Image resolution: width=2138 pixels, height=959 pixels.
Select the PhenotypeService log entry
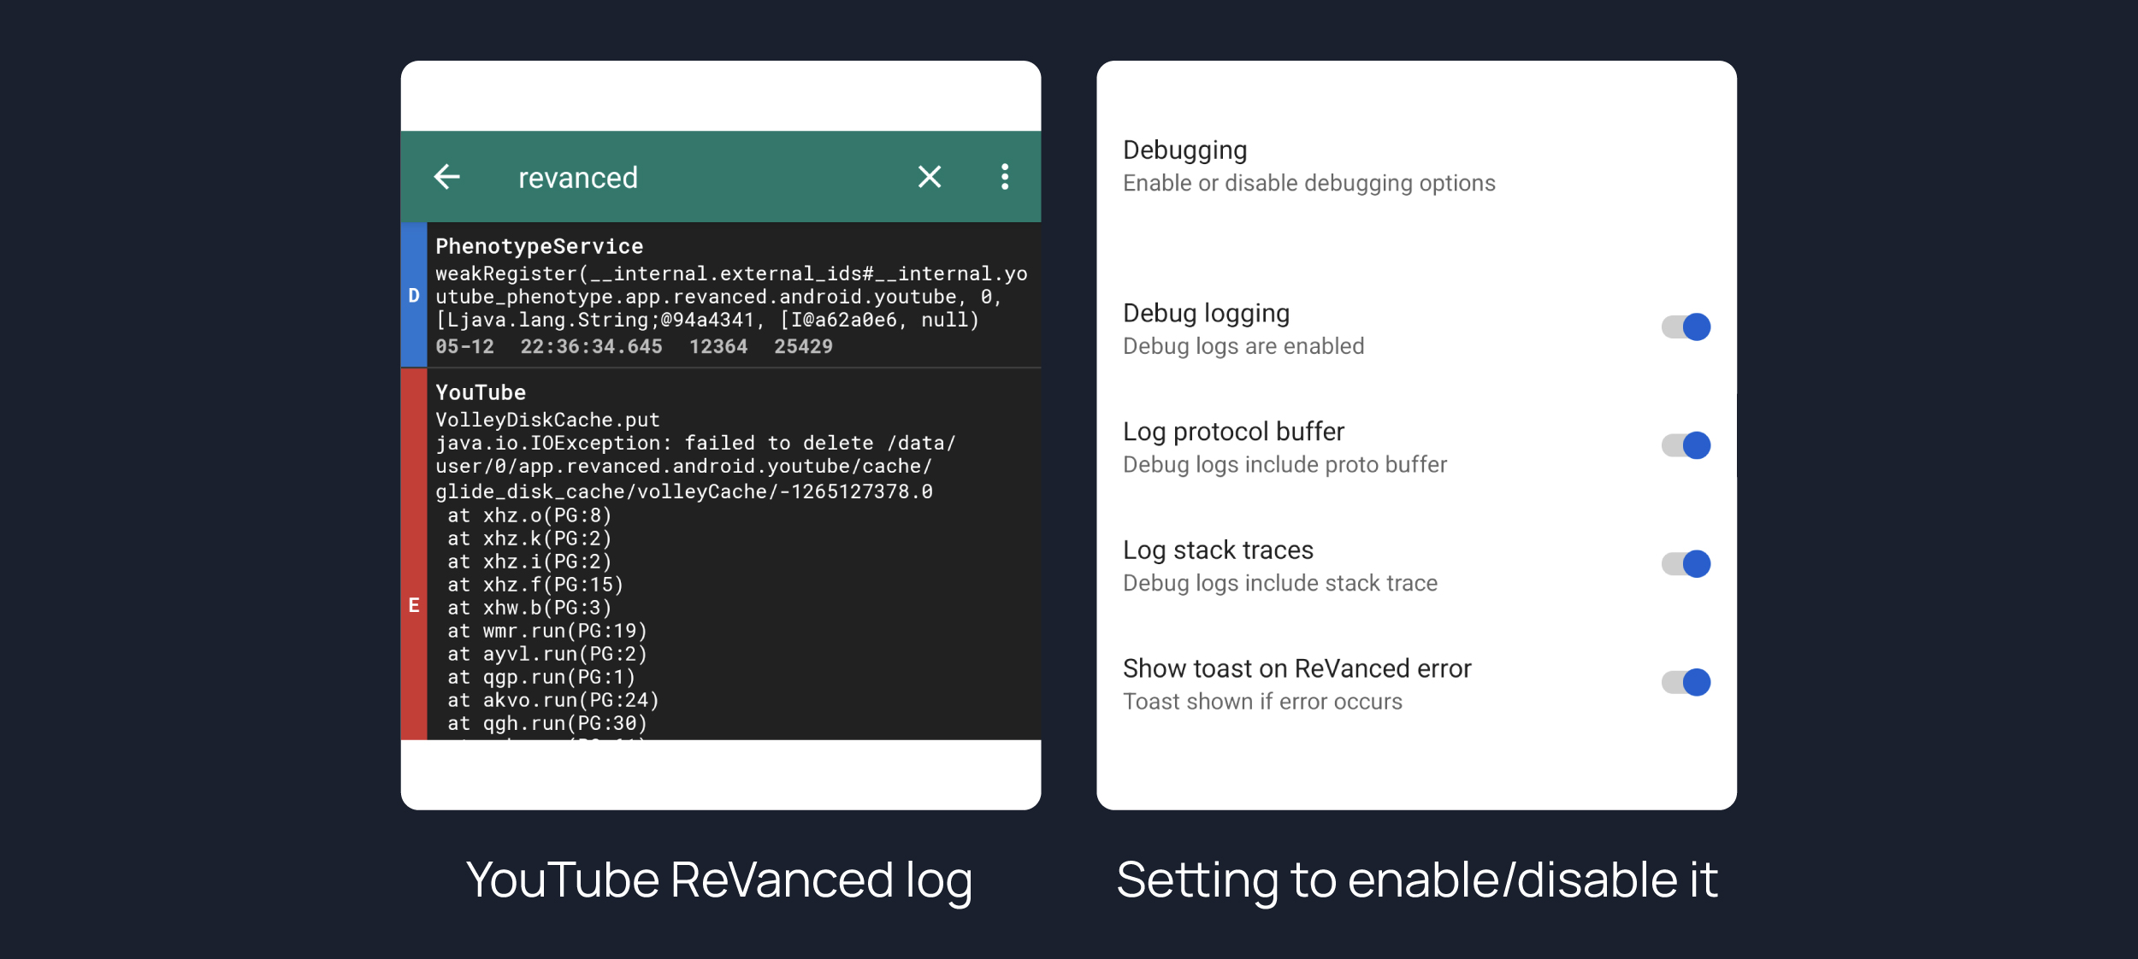tap(731, 297)
